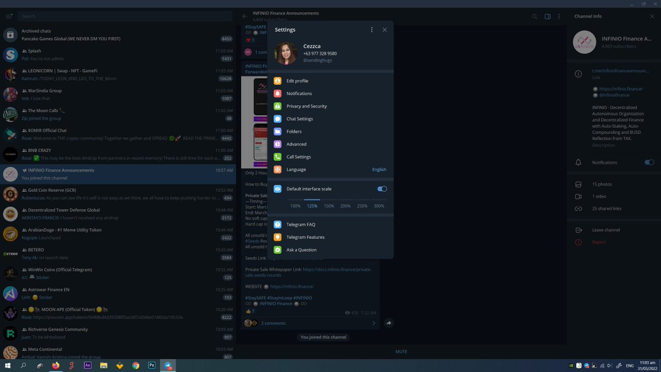Open Chrome from the taskbar
This screenshot has height=372, width=661.
(x=136, y=365)
